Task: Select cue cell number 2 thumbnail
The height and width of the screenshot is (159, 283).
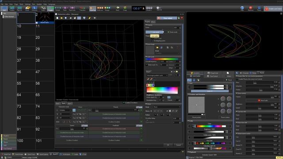Action: point(45,18)
